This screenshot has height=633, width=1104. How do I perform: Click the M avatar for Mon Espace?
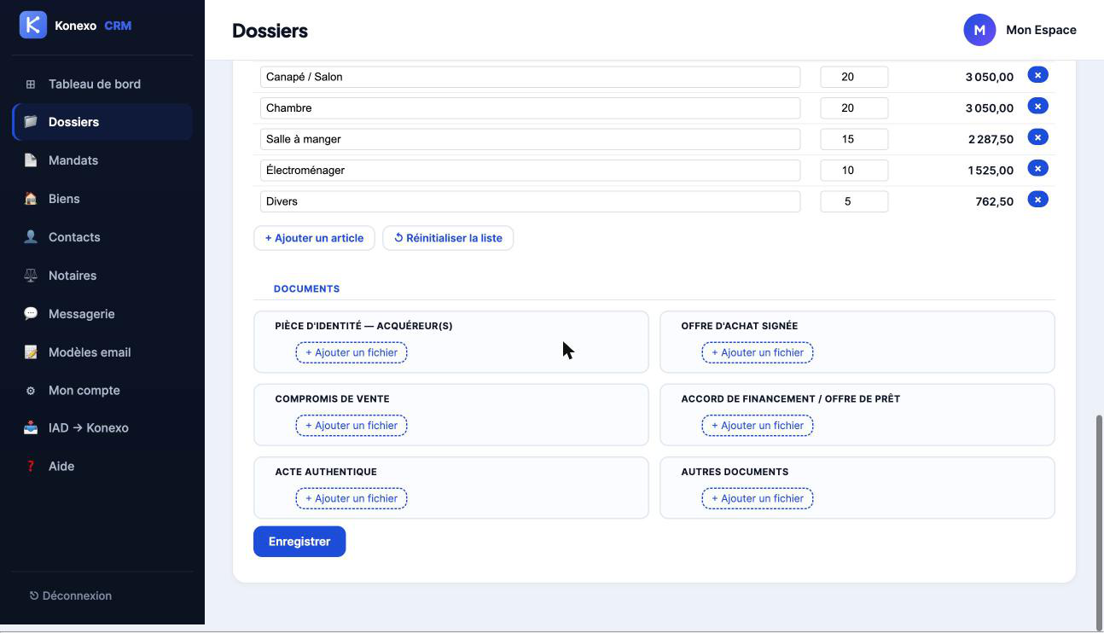coord(979,30)
